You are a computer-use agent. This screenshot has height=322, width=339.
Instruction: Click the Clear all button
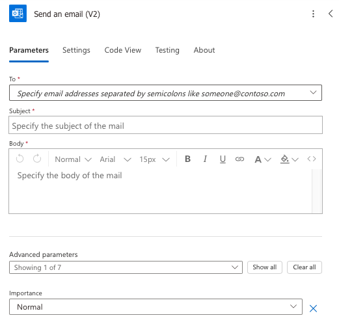tap(305, 267)
